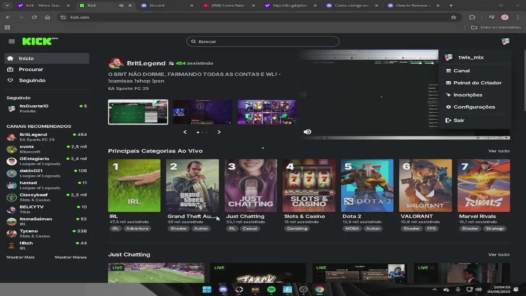Click ItsDuarte10 avatar in Seguindo list

click(x=12, y=109)
